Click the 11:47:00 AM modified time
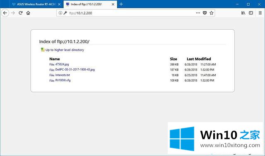265x156 pixels. [x=208, y=75]
